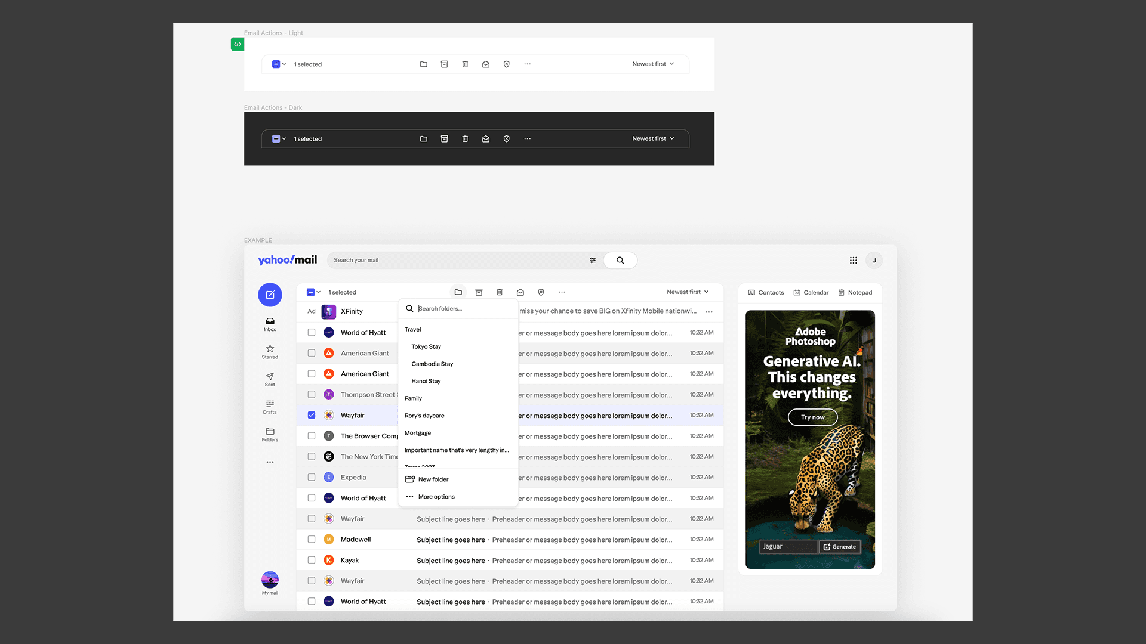Click Try now button in Adobe ad
The width and height of the screenshot is (1146, 644).
[812, 417]
